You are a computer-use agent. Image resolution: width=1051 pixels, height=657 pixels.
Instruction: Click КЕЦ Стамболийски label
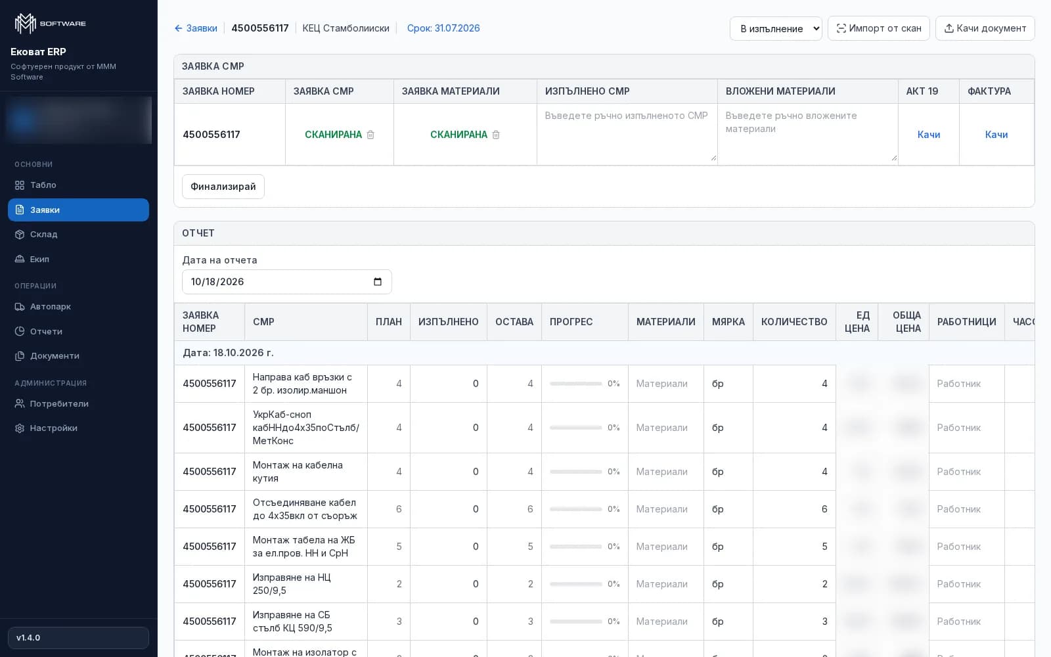pyautogui.click(x=346, y=28)
